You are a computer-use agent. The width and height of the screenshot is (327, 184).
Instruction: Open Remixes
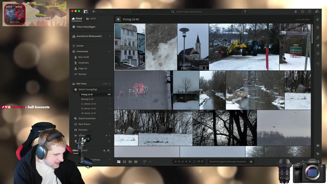pos(82,74)
